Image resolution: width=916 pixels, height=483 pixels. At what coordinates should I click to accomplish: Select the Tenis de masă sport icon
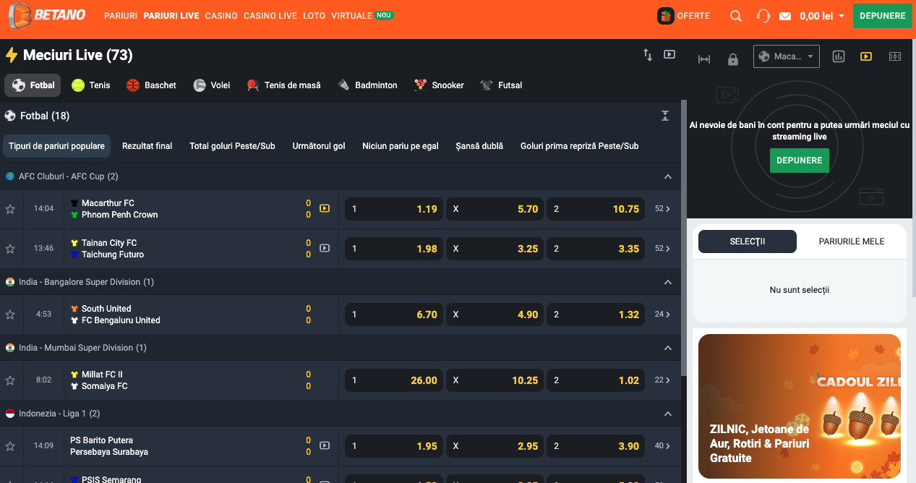(253, 85)
